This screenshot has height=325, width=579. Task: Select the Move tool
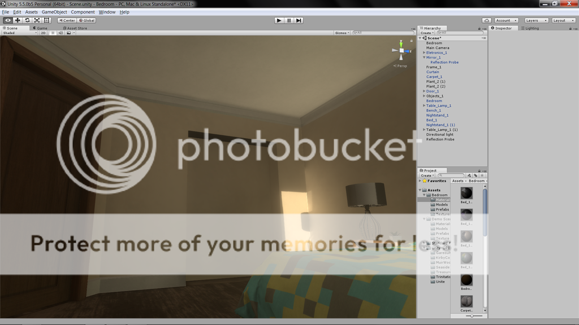pyautogui.click(x=18, y=20)
